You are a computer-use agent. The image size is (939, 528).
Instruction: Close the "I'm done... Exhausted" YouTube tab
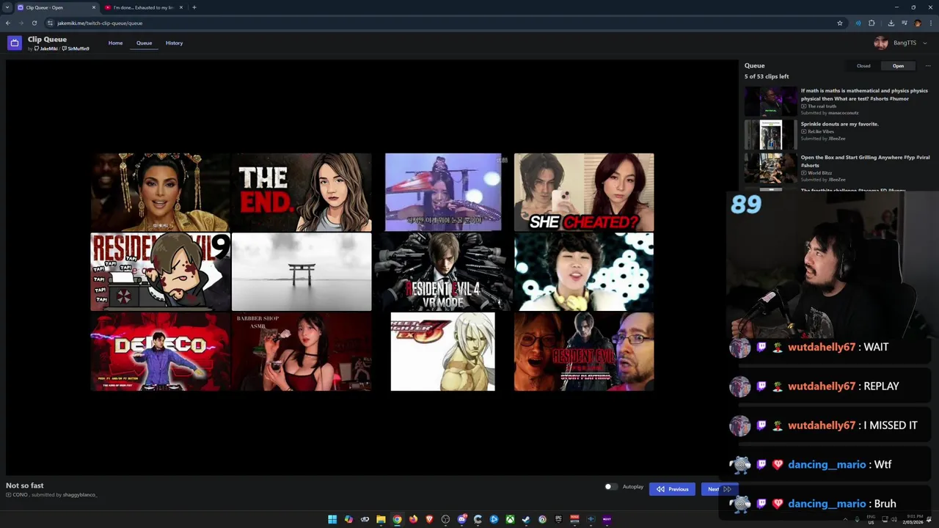pyautogui.click(x=181, y=7)
